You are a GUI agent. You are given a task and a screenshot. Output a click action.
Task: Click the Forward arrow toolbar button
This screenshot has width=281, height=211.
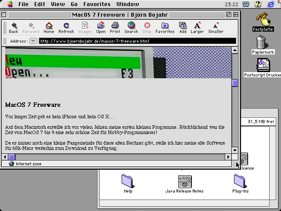coord(31,28)
